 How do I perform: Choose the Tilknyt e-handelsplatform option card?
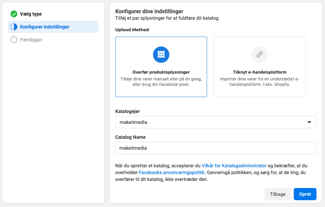coord(260,67)
